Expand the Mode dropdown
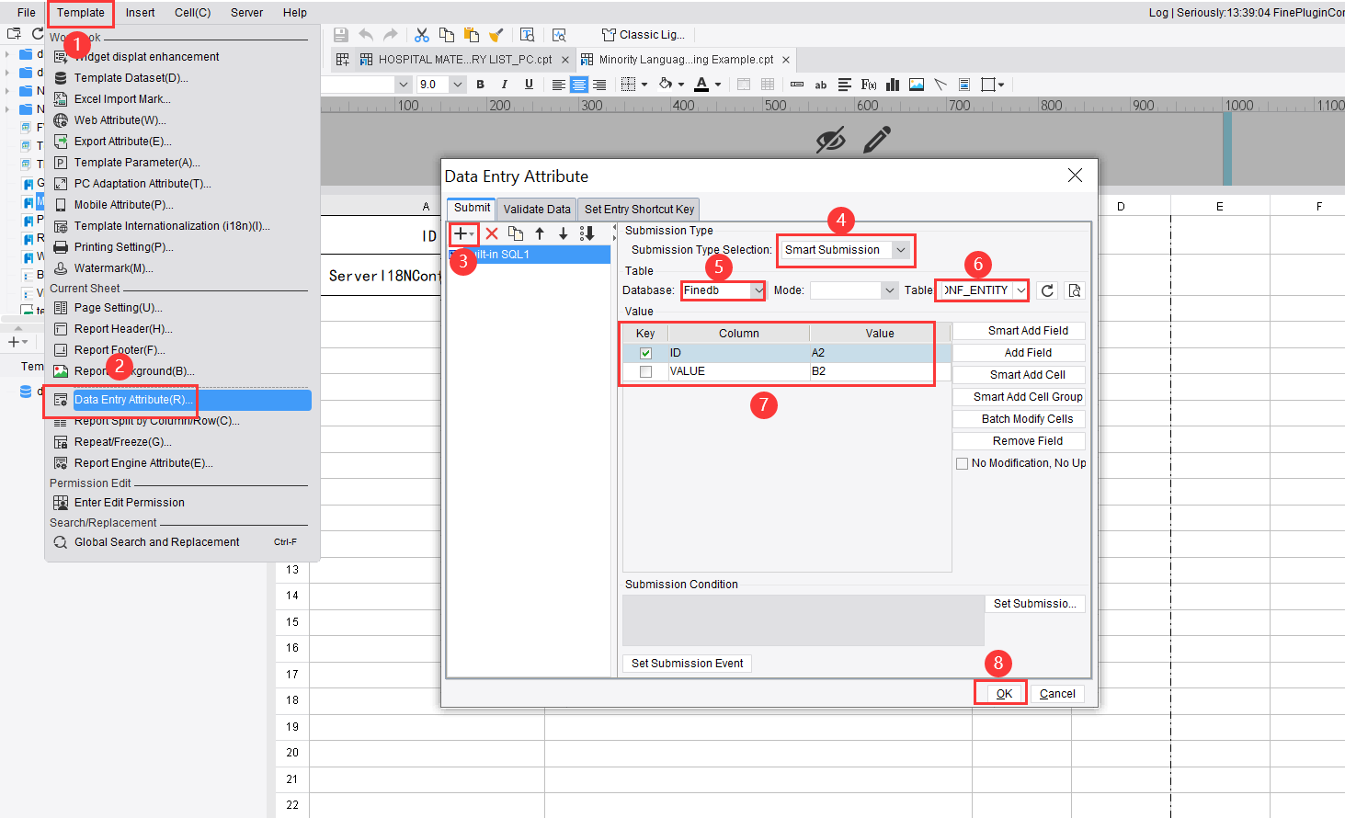 click(x=886, y=290)
